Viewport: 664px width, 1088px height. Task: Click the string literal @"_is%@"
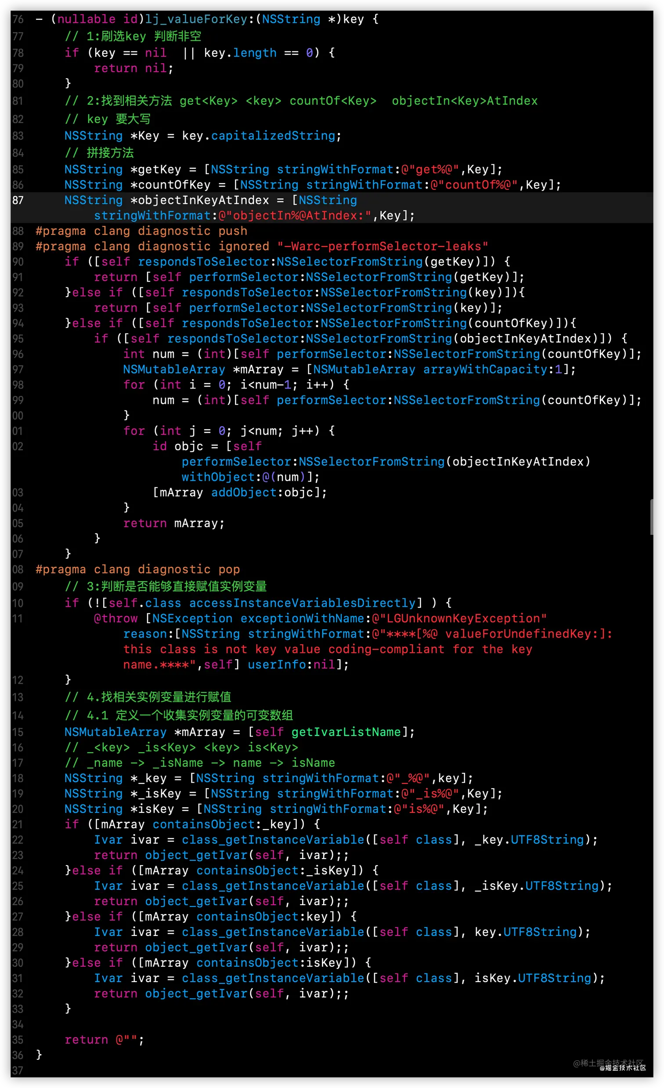(430, 794)
